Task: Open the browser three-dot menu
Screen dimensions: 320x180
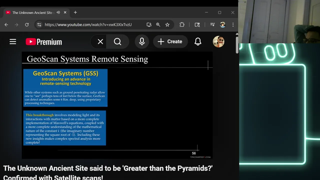Action: (x=233, y=25)
